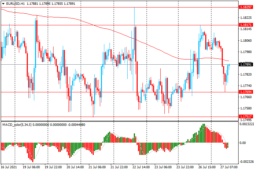Click the 1.18225 price axis value

coord(246,17)
